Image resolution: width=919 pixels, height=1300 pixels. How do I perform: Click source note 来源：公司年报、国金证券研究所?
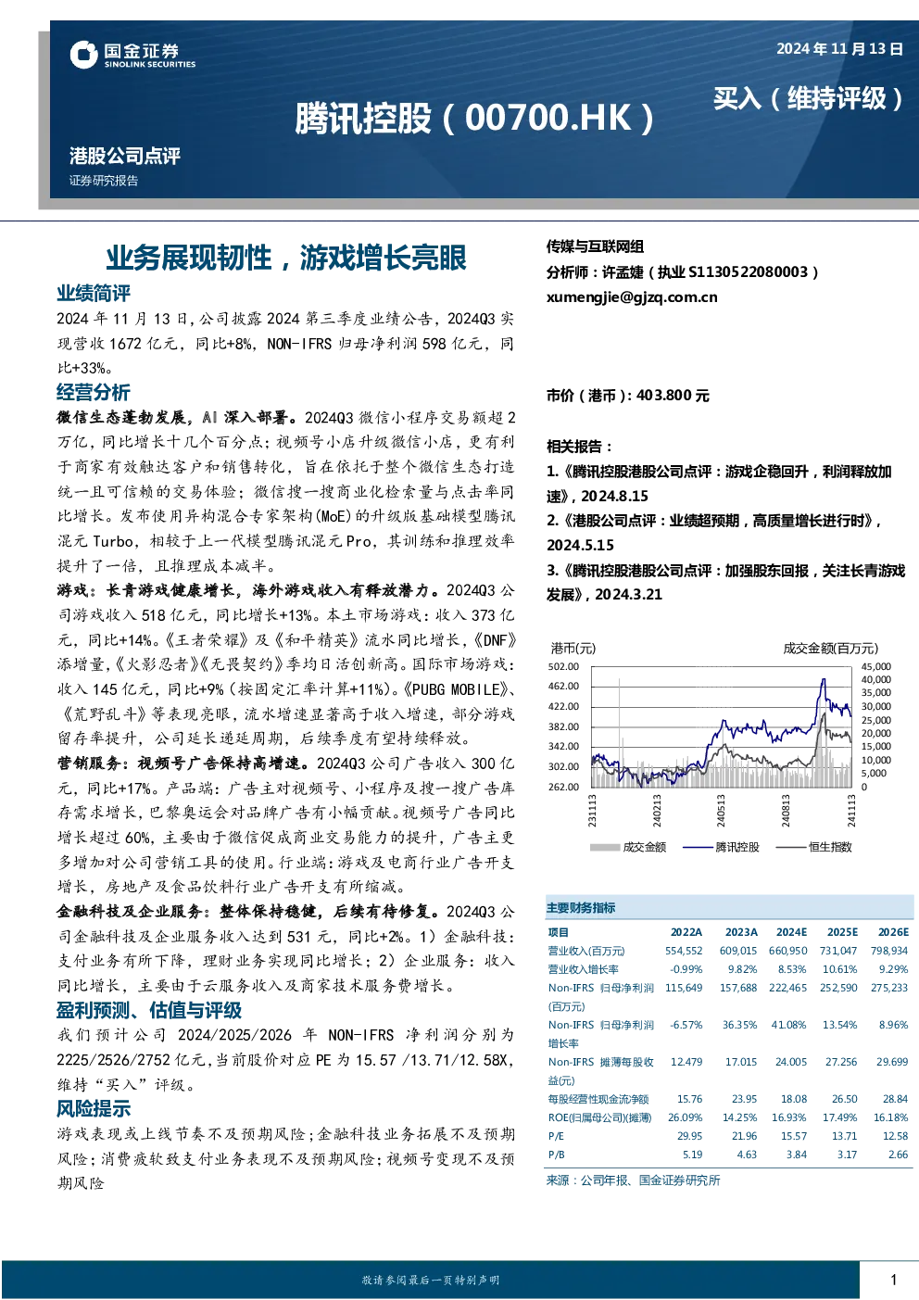pos(634,1180)
